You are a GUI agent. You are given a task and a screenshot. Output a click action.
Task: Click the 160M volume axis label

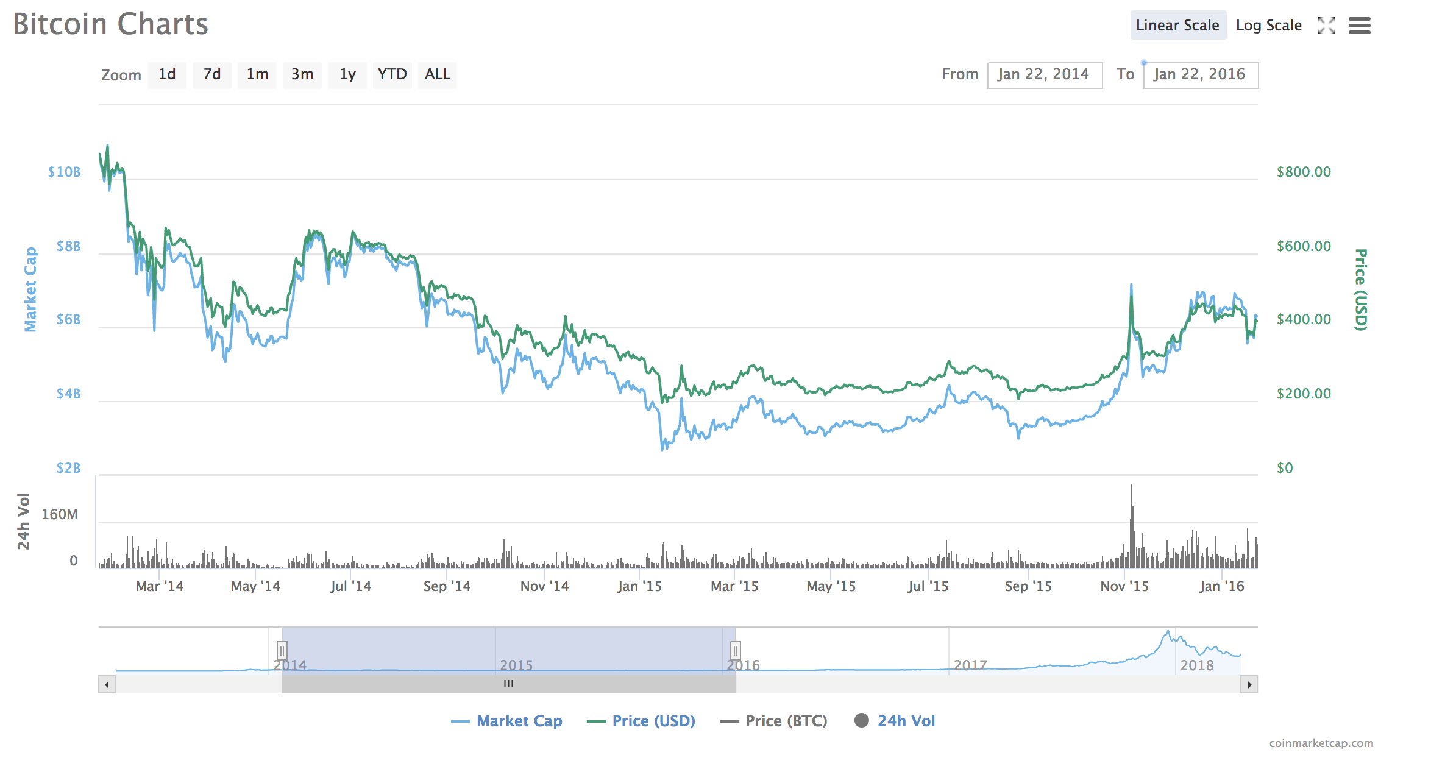60,514
